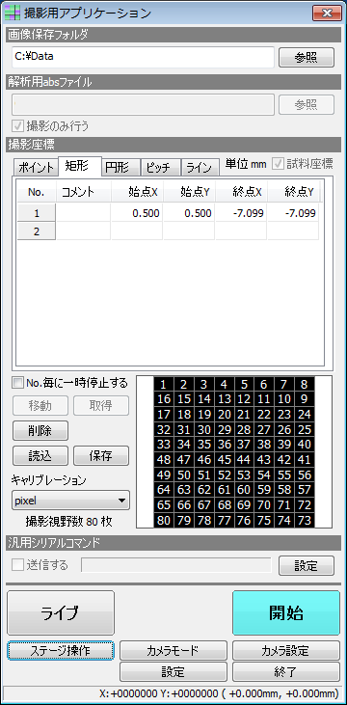The image size is (347, 705).
Task: Select the 矩形 tab
Action: tap(80, 166)
